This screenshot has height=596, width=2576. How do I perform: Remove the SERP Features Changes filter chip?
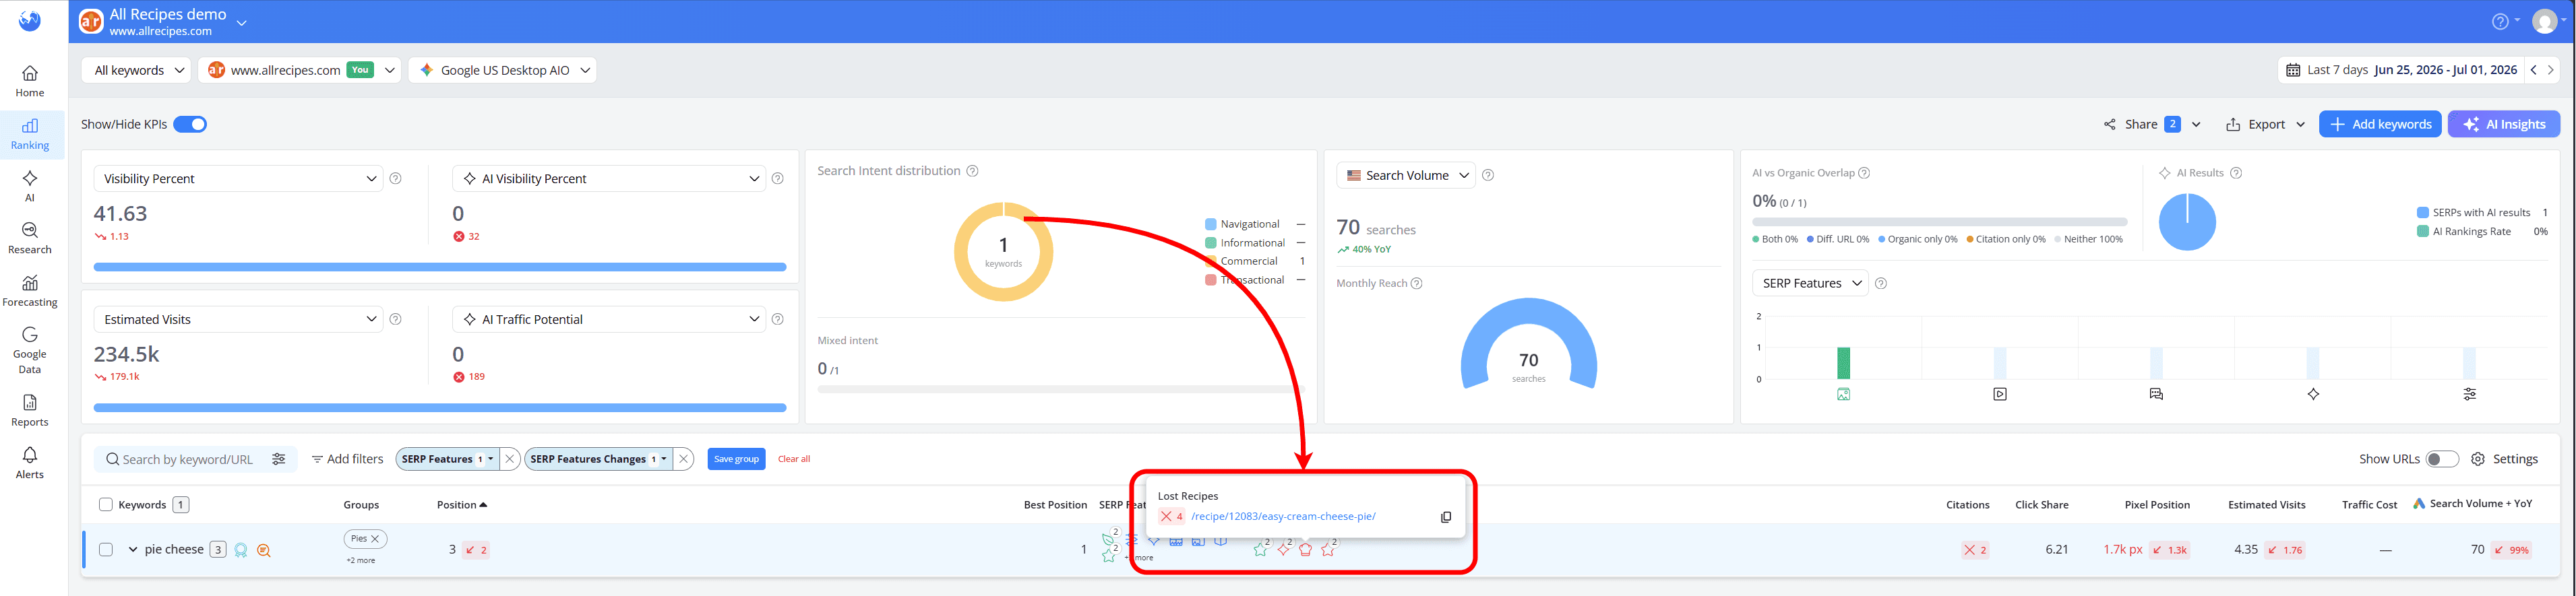(684, 459)
